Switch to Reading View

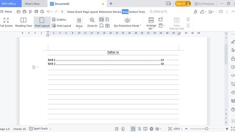point(23,22)
